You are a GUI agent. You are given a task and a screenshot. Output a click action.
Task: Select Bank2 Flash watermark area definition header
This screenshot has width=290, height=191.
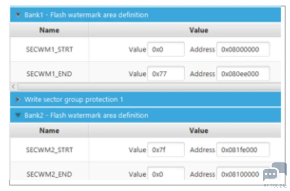click(86, 115)
